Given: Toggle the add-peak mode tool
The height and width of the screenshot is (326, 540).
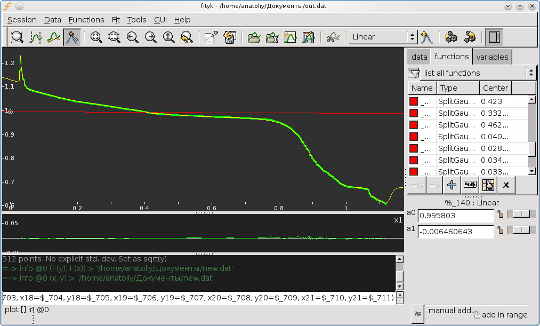Looking at the screenshot, I should click(x=72, y=37).
